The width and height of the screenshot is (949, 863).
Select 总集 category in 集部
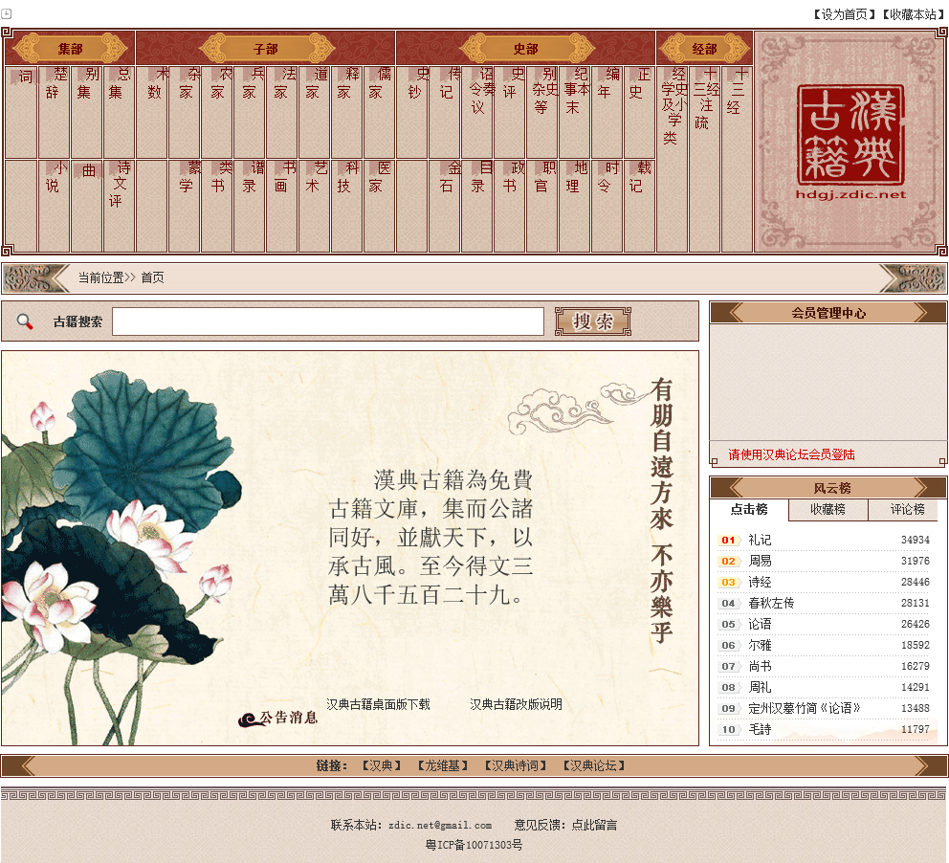119,85
